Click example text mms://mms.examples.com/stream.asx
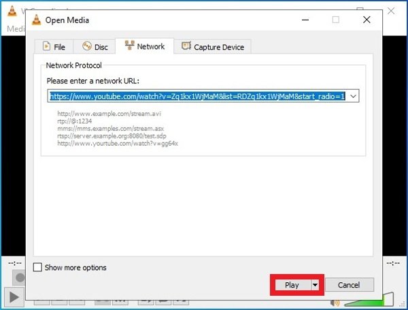Viewport: 408px width, 310px height. (111, 128)
